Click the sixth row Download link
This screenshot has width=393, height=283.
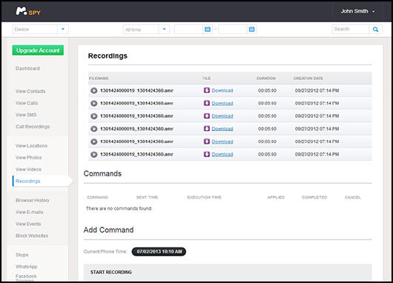pos(222,154)
